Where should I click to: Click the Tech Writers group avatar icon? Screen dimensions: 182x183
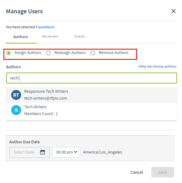tap(16, 110)
